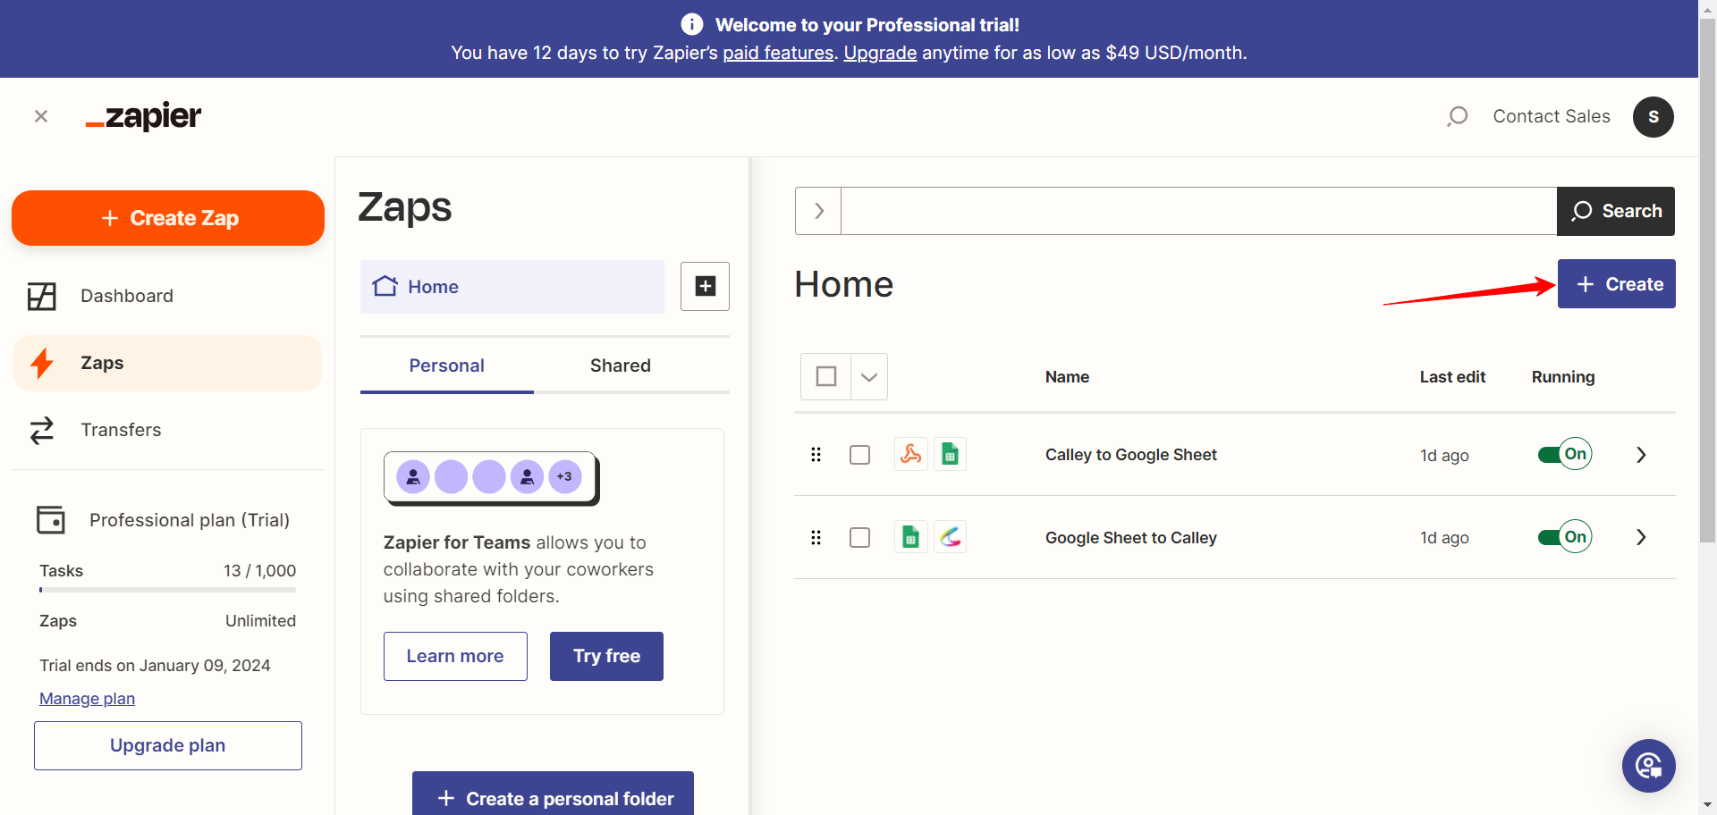Open the paid features link
The width and height of the screenshot is (1717, 815).
[778, 53]
